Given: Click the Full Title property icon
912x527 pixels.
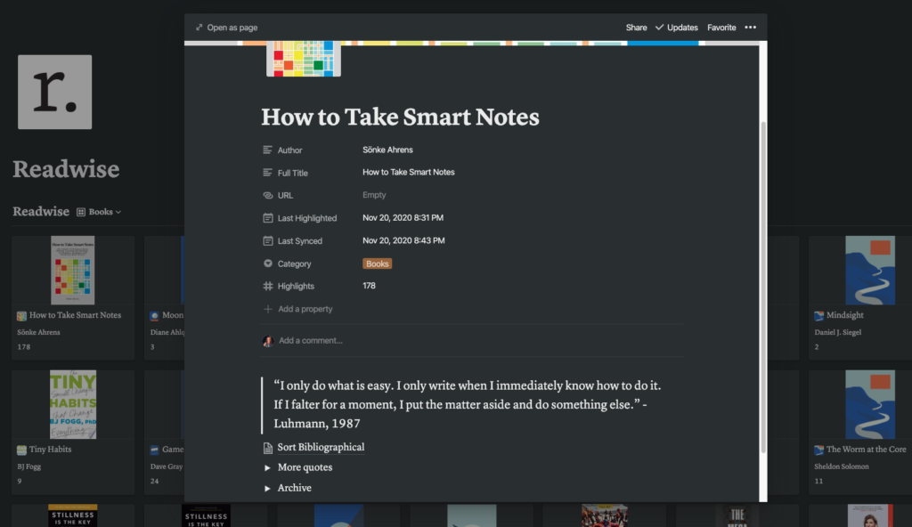Looking at the screenshot, I should pyautogui.click(x=267, y=173).
